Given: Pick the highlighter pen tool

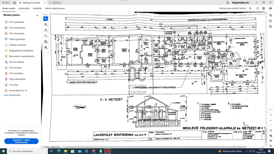Looking at the screenshot, I should point(46,30).
